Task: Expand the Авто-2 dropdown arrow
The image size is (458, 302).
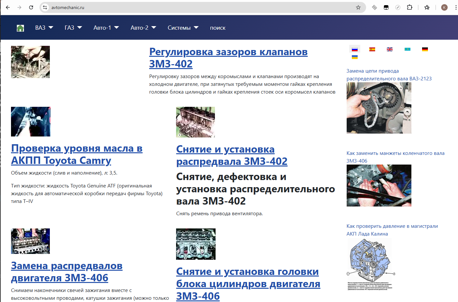Action: coord(154,28)
